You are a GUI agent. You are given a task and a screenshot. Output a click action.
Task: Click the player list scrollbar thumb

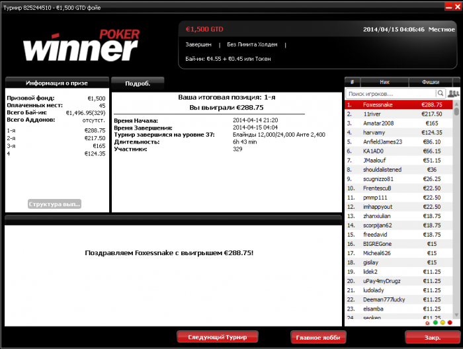(456, 112)
